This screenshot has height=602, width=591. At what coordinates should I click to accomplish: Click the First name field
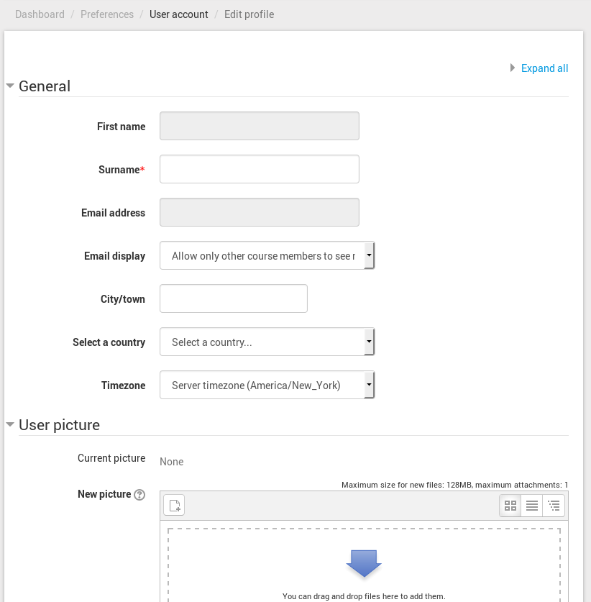259,126
